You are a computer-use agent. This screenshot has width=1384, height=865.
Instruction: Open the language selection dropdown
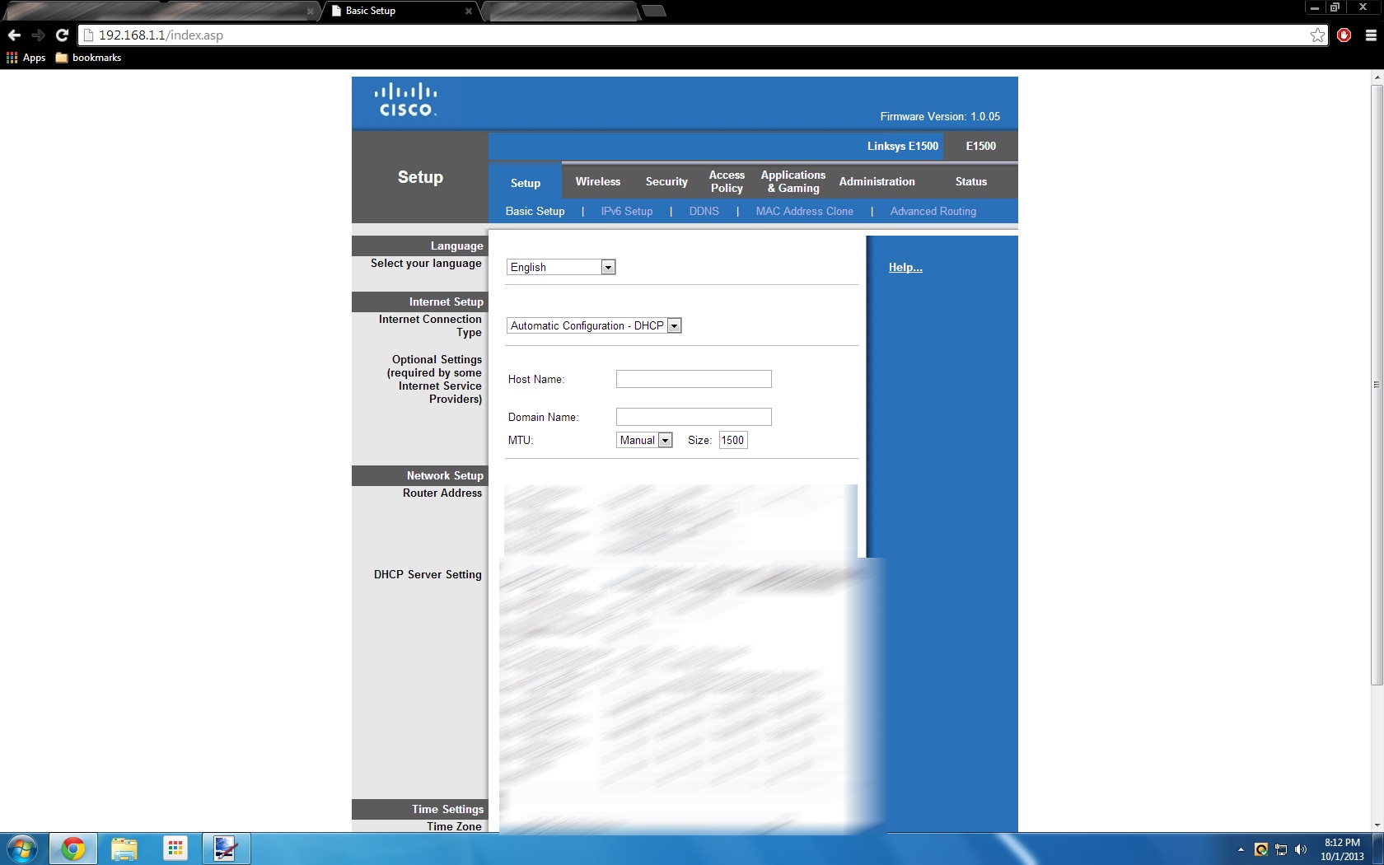tap(607, 267)
